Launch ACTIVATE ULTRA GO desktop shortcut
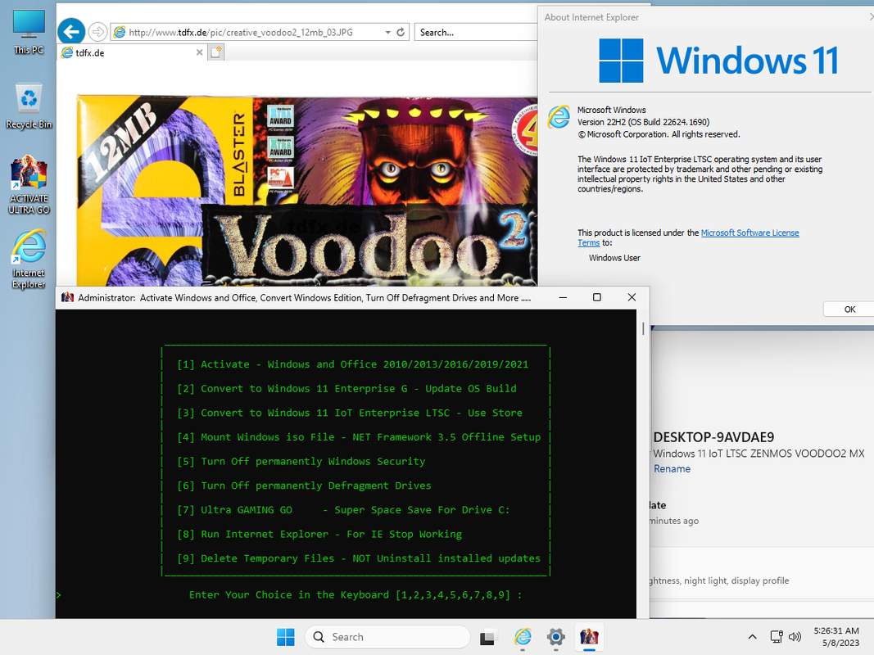This screenshot has height=655, width=874. 29,185
